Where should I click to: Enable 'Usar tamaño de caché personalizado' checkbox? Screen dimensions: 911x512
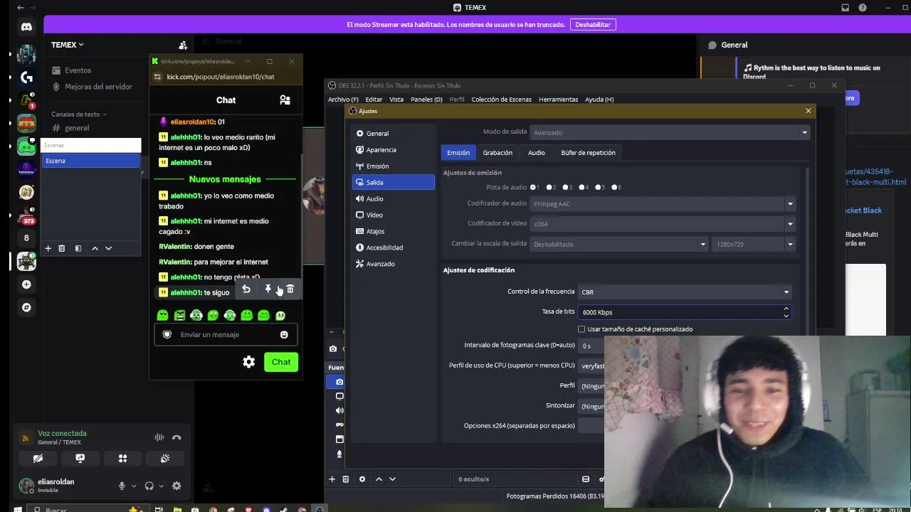tap(581, 329)
